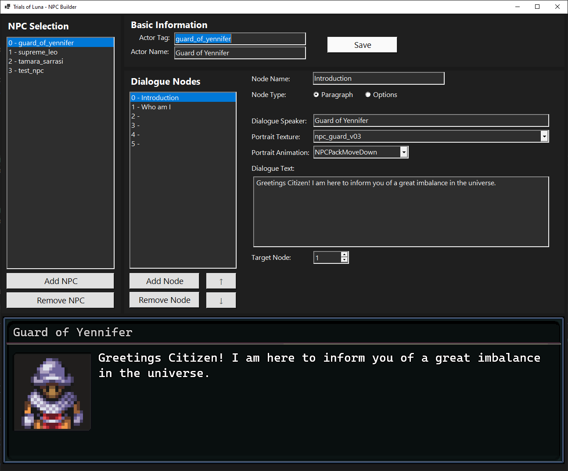This screenshot has width=568, height=471.
Task: Pick test_npc in the NPC list
Action: point(31,71)
